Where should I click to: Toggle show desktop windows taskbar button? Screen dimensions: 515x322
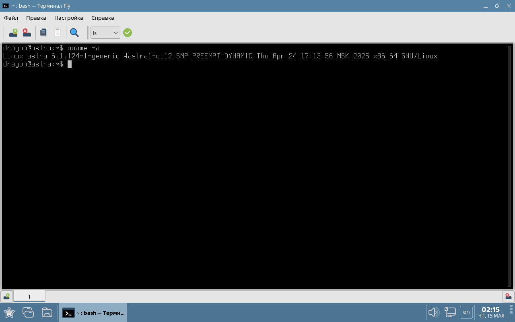(x=28, y=312)
